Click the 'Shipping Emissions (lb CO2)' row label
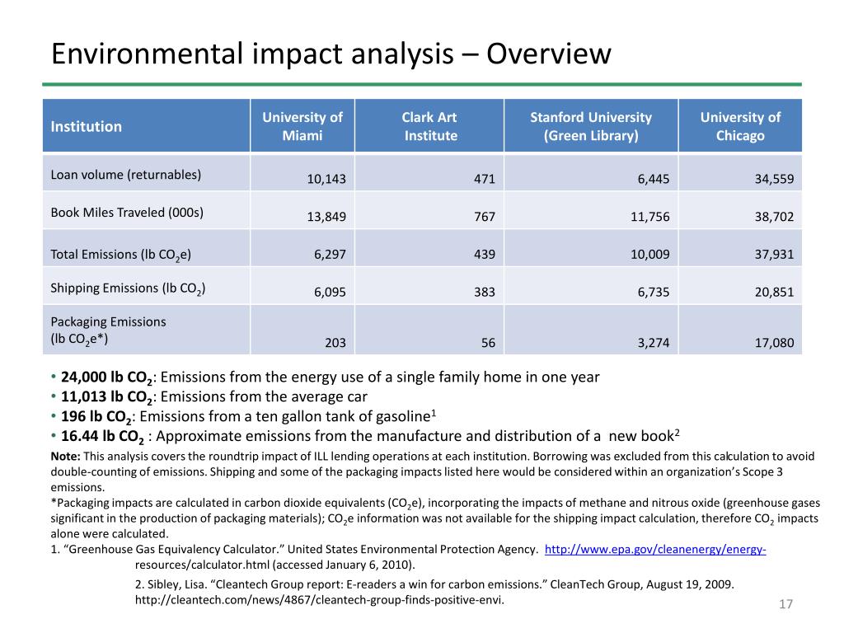Viewport: 844px width, 633px height. point(128,288)
